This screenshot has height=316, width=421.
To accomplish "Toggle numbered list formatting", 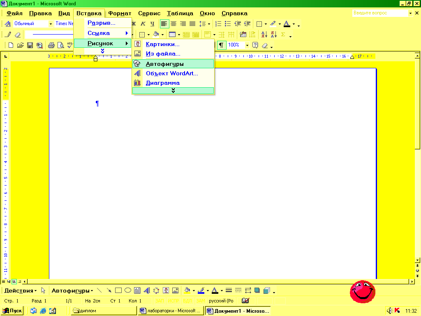I will coord(218,23).
